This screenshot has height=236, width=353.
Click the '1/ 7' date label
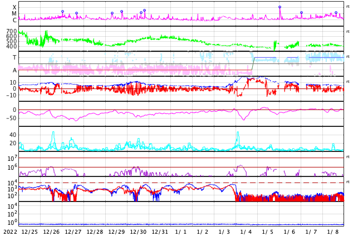[311, 232]
